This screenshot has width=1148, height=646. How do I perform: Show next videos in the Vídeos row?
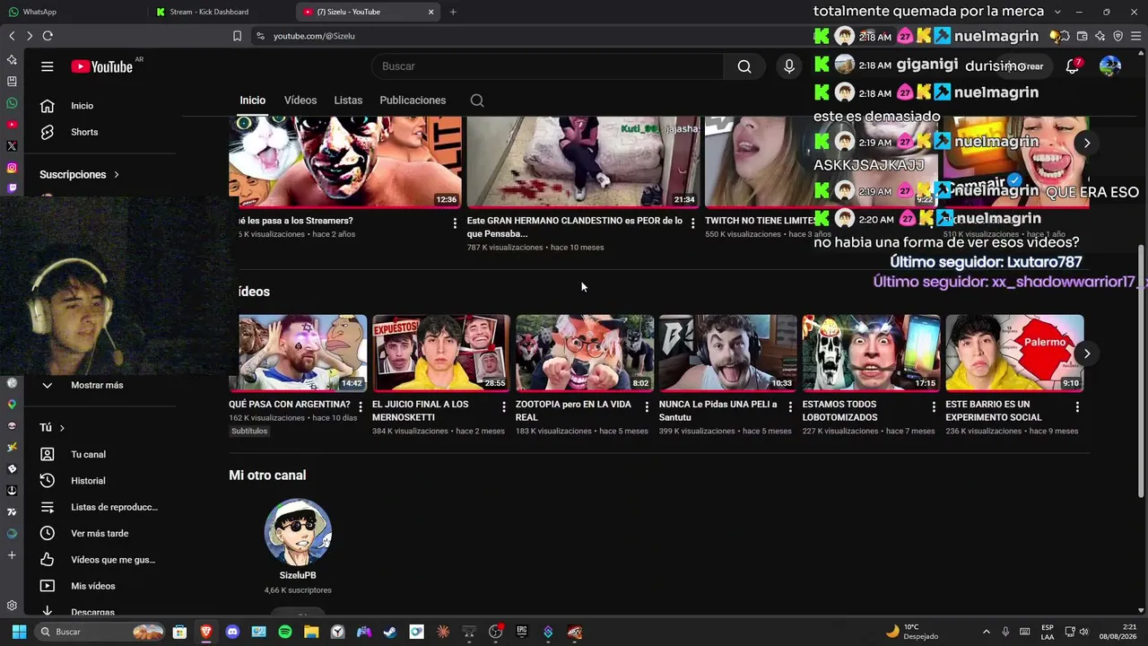(x=1086, y=354)
